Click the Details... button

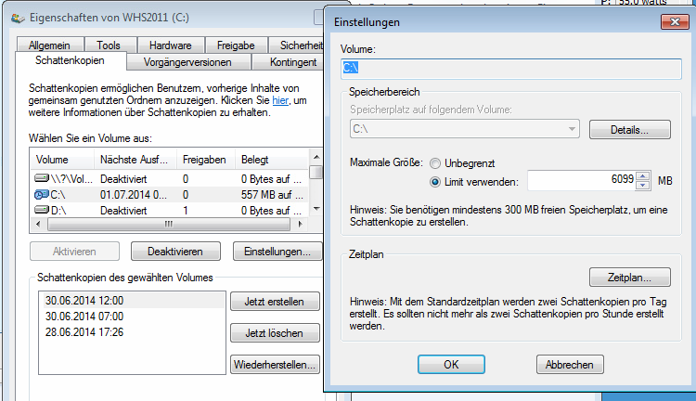click(x=629, y=130)
